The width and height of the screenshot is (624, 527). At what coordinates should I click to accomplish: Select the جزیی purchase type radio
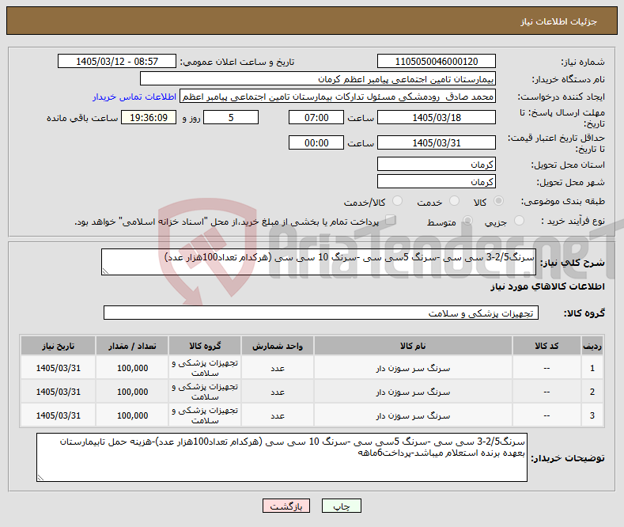pos(519,221)
